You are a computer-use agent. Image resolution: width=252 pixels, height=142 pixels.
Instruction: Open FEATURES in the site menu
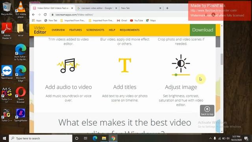[x=76, y=30]
